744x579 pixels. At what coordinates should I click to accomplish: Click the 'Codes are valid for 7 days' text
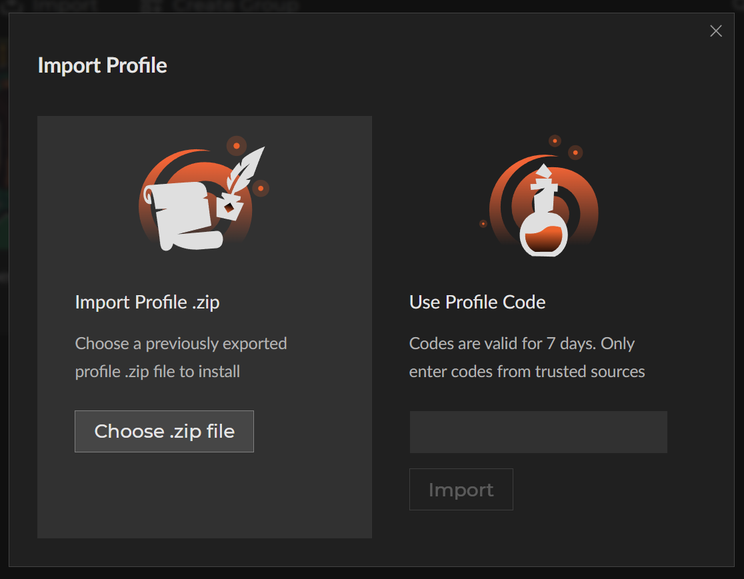point(503,343)
